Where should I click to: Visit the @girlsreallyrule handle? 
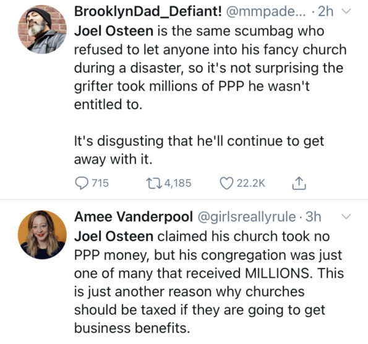(x=247, y=217)
